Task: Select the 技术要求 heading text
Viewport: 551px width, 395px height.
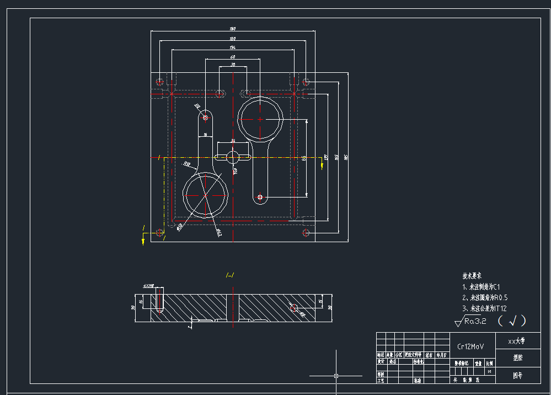Action: 472,276
